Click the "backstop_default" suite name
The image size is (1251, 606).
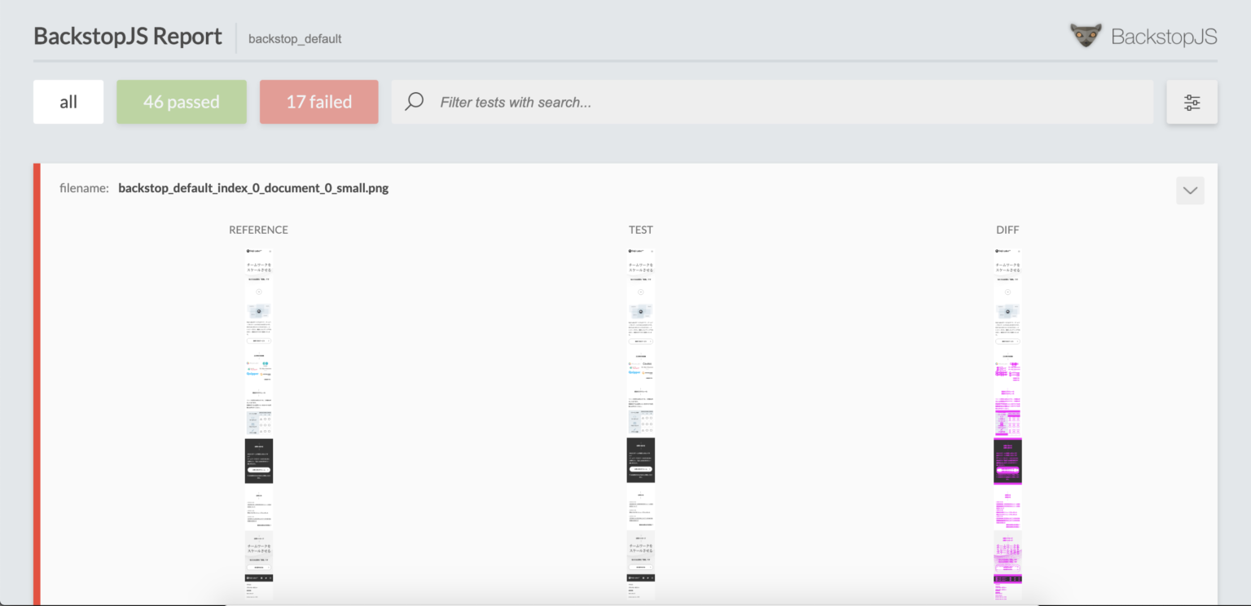(x=295, y=38)
